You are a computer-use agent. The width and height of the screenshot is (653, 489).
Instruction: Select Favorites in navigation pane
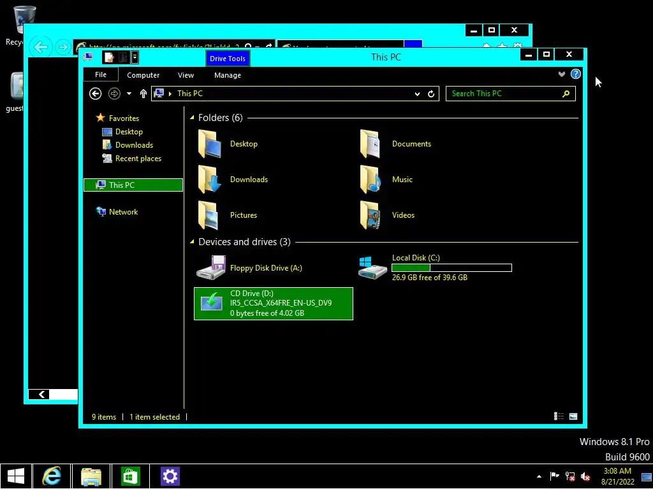(124, 118)
